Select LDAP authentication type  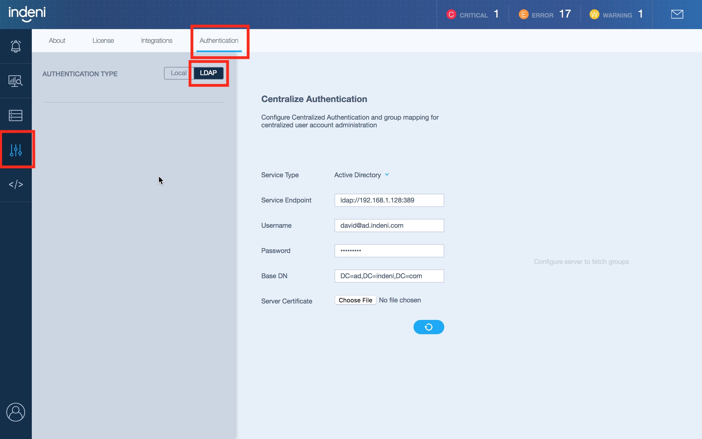click(208, 73)
